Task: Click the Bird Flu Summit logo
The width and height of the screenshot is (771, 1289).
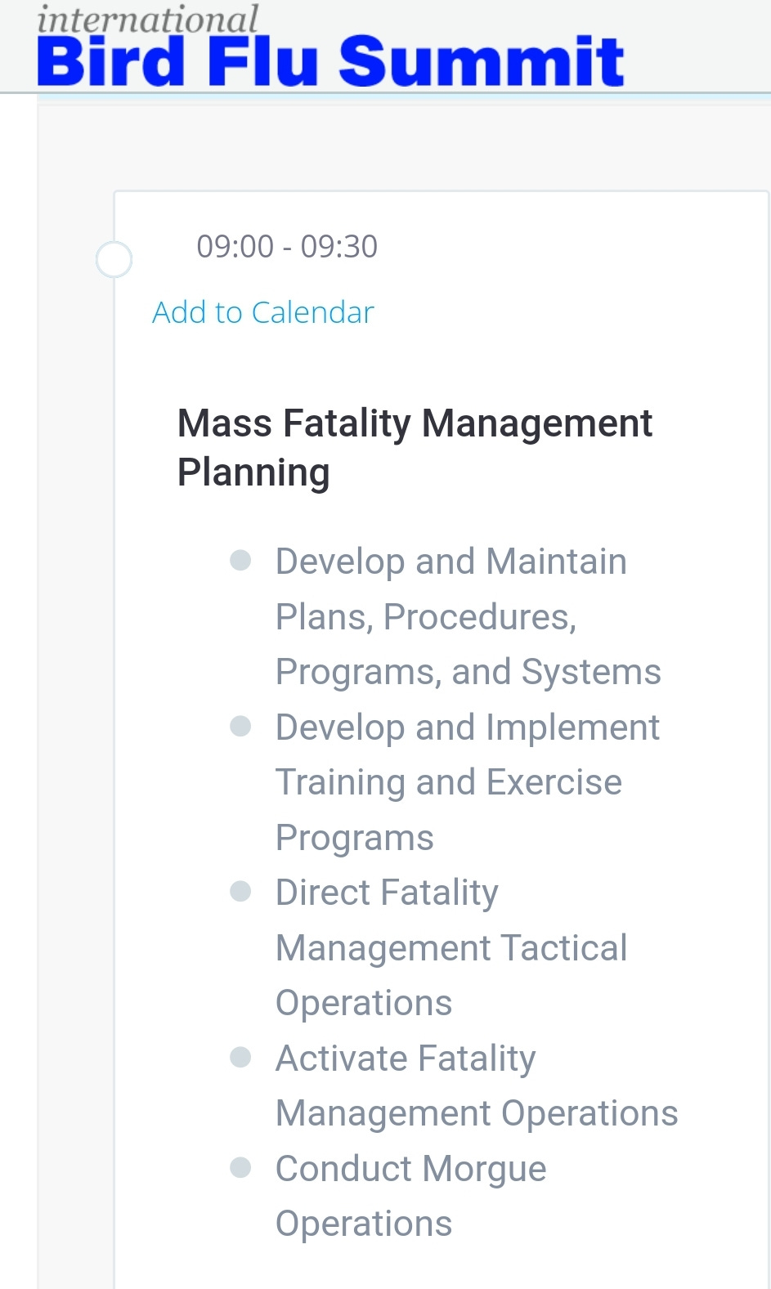Action: tap(330, 60)
